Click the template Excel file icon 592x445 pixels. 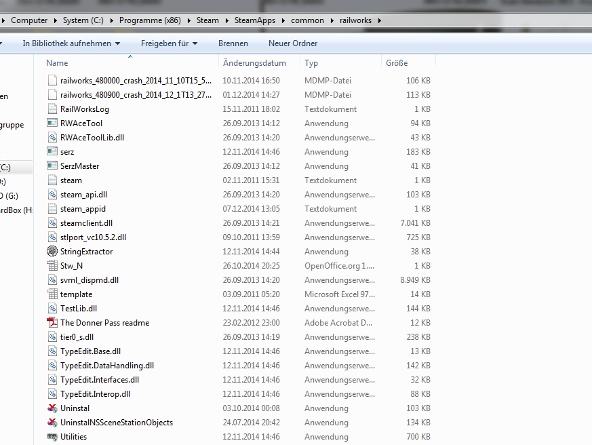(x=52, y=294)
